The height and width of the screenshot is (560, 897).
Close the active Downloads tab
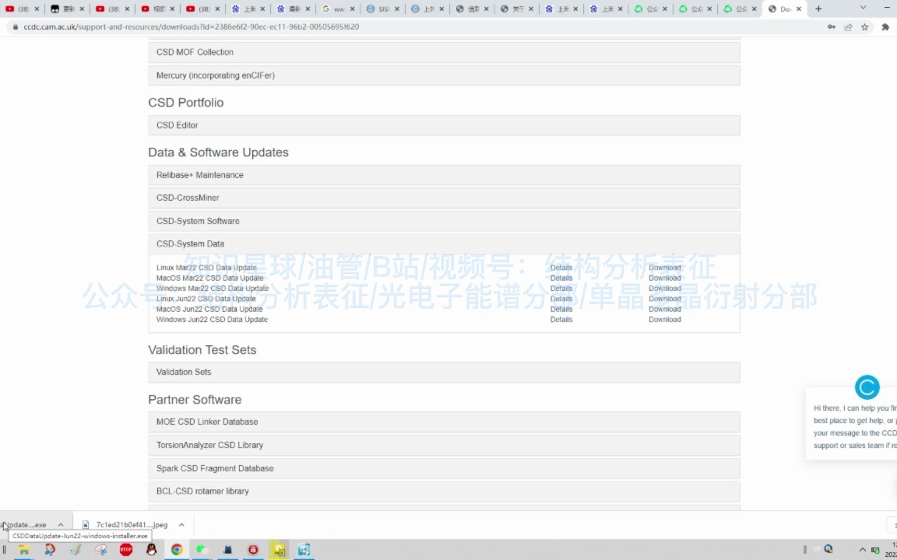pos(798,9)
